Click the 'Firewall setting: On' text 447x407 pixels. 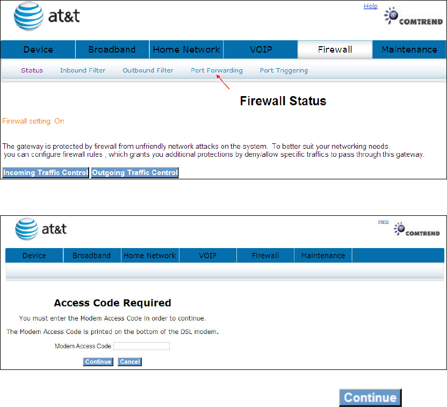tap(33, 121)
